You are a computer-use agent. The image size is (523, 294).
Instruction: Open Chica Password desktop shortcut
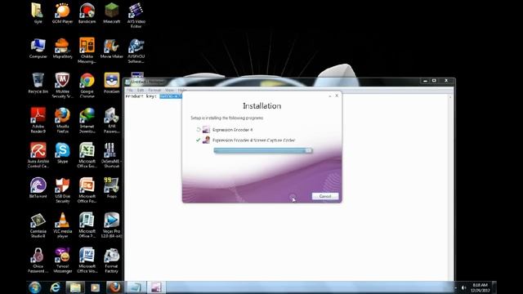pos(38,261)
